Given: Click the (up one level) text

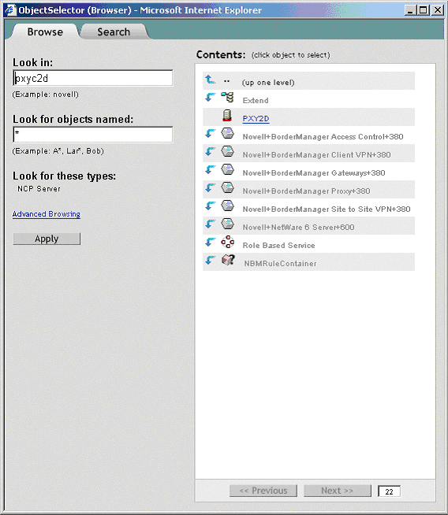Looking at the screenshot, I should pos(268,83).
